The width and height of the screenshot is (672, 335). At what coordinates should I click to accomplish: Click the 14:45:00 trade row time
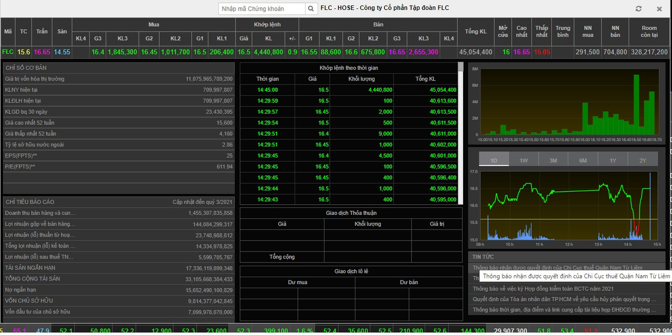[267, 90]
